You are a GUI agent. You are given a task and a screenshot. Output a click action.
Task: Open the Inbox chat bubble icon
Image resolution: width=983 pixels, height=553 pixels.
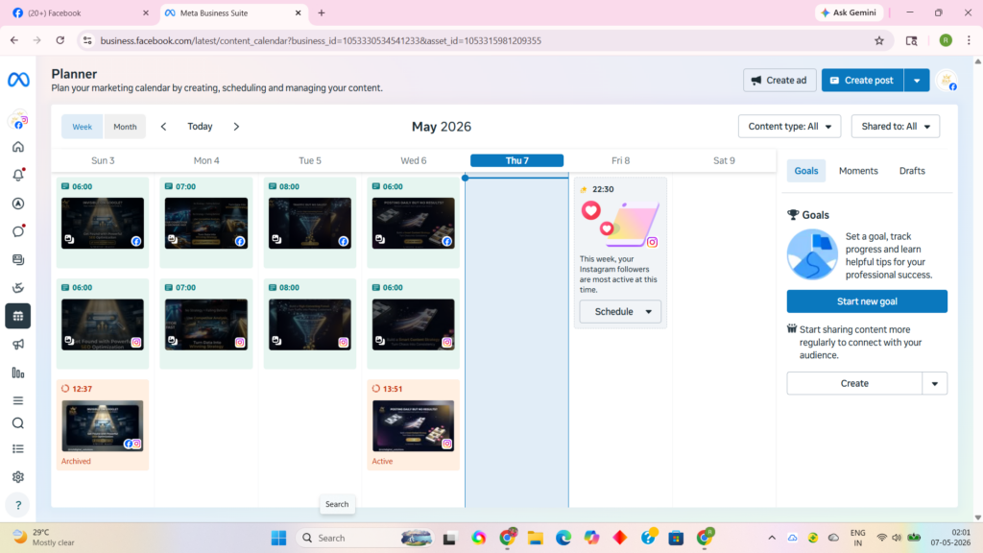click(18, 231)
